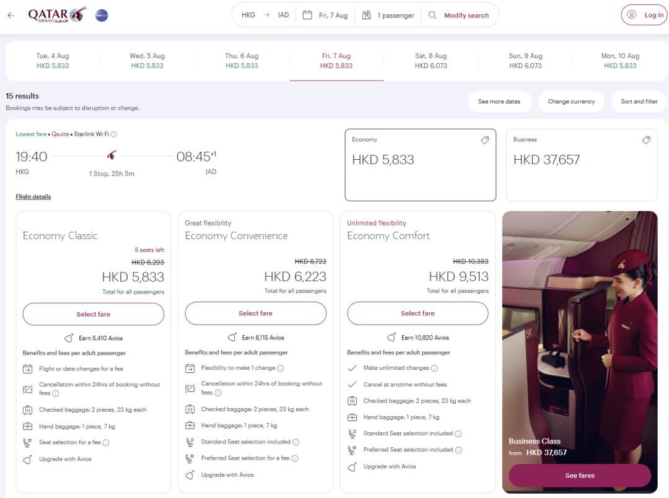The height and width of the screenshot is (498, 669).
Task: Select the Economy HKD 5,833 cabin card
Action: [x=420, y=165]
